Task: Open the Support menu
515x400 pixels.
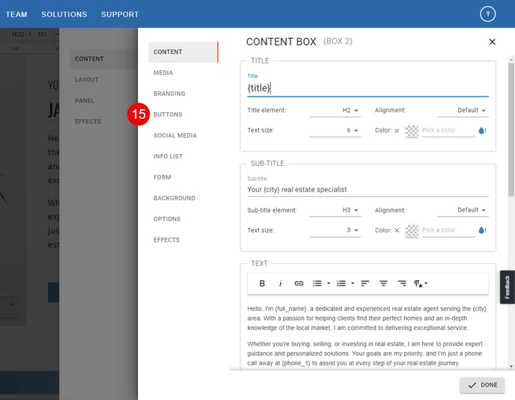Action: pos(120,14)
